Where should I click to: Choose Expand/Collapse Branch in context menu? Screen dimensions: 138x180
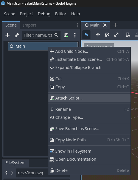coord(90,67)
